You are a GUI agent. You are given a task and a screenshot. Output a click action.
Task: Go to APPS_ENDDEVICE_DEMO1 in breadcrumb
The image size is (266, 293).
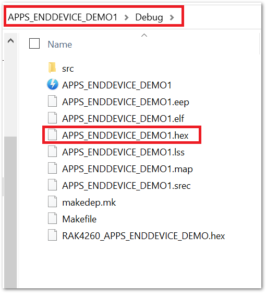pyautogui.click(x=63, y=17)
